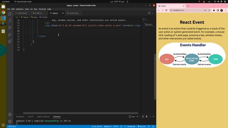
Task: Select the TERMINAL panel tab
Action: [57, 117]
